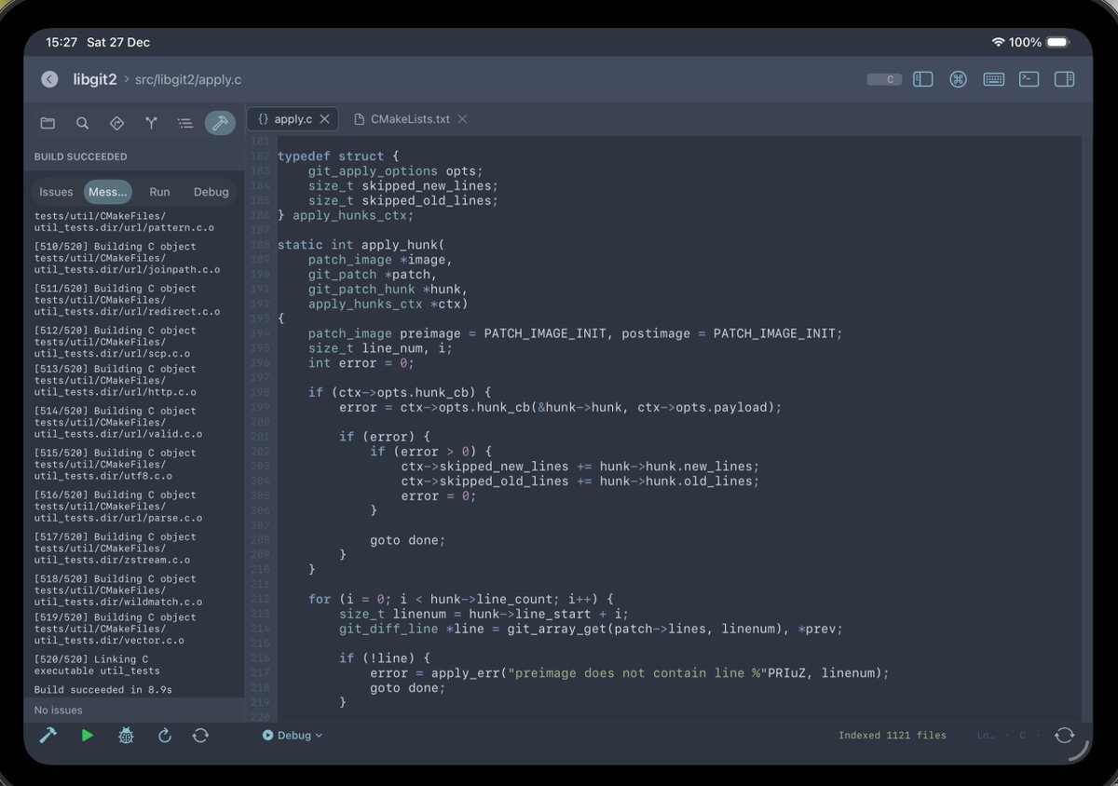
Task: Select the apply.c editor tab
Action: point(293,119)
